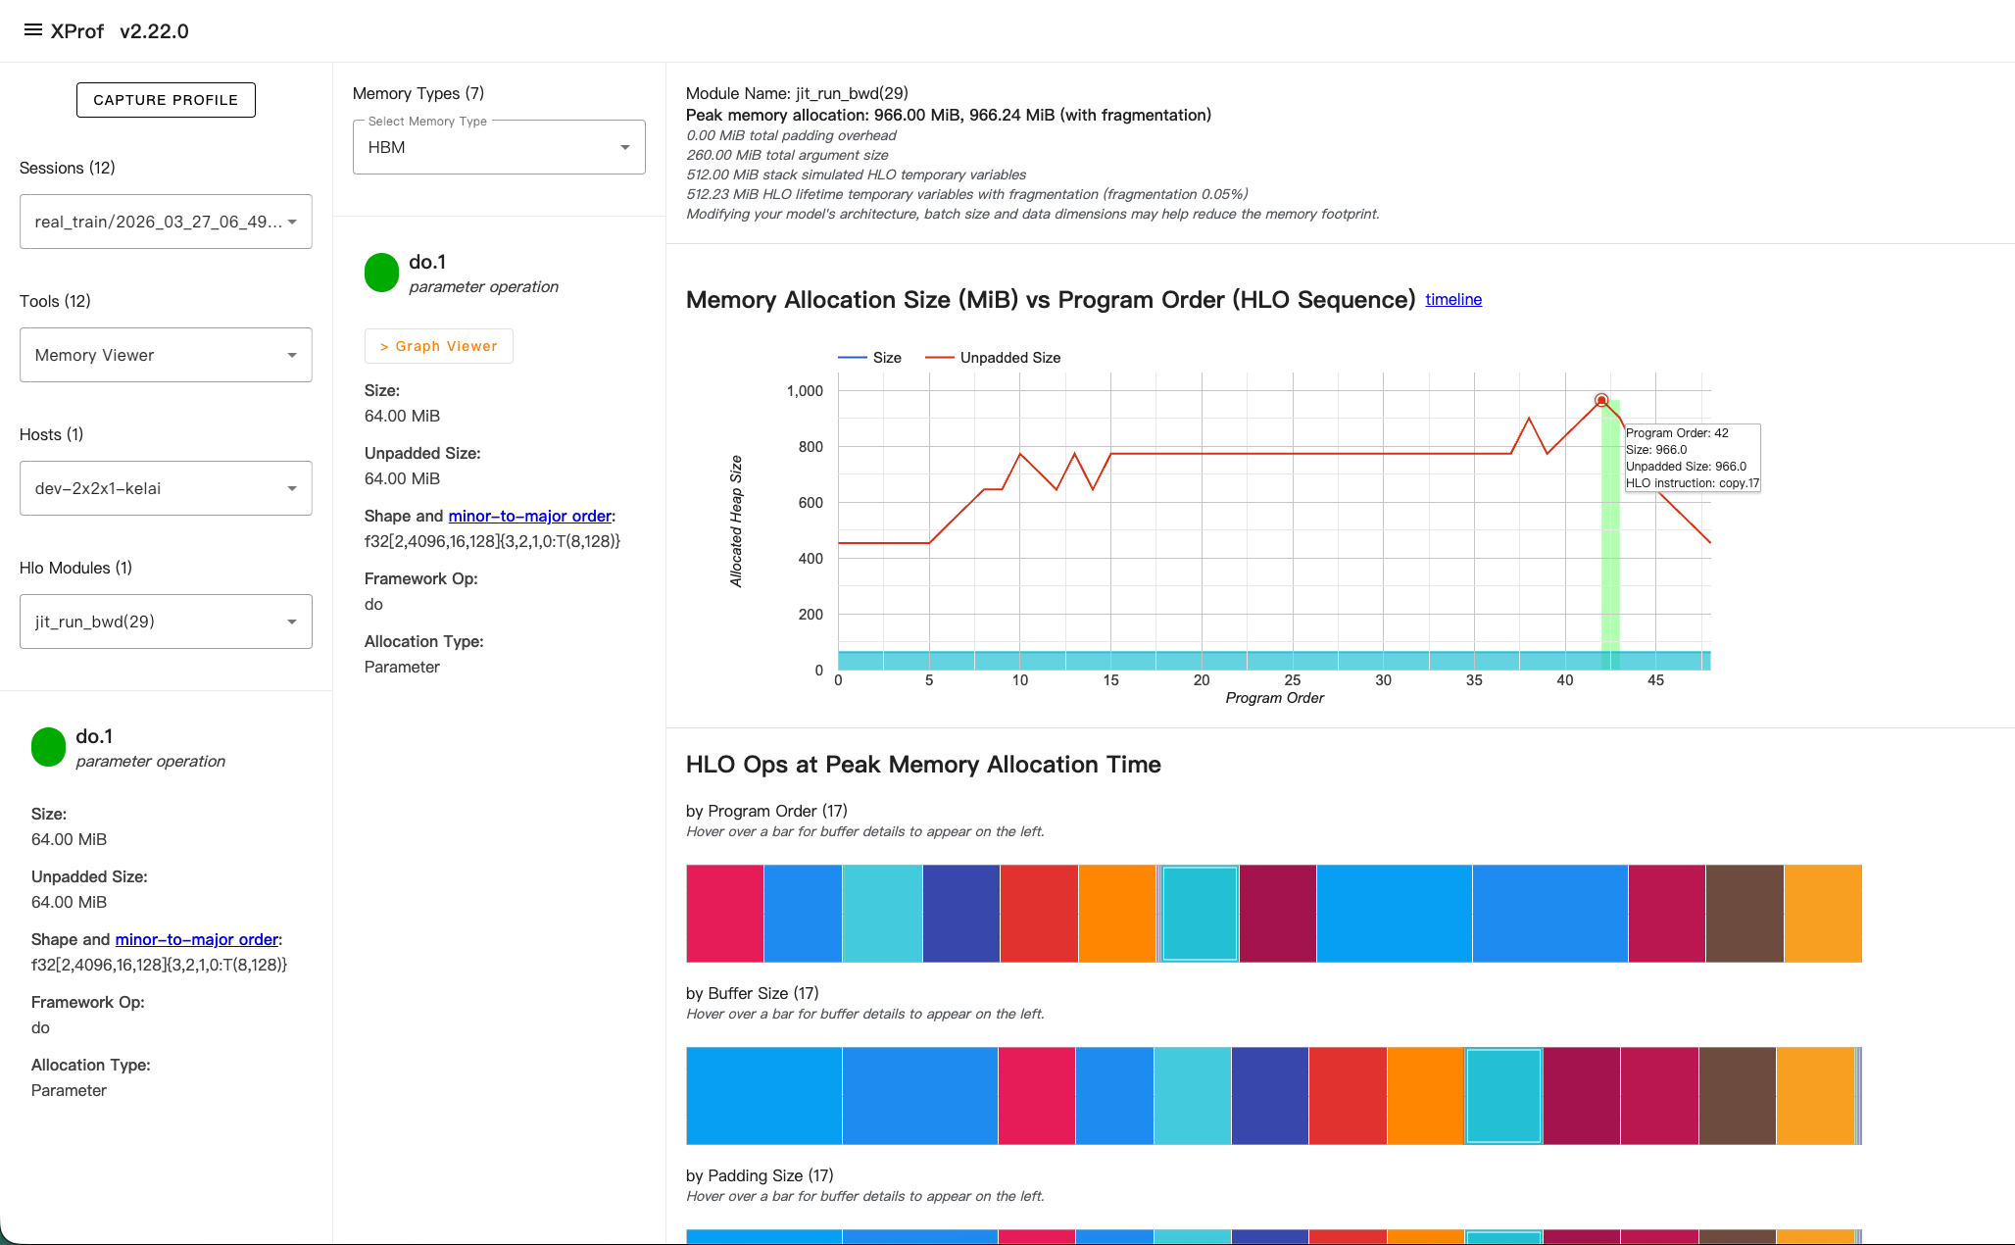Click the XProf v2.22.0 title text
This screenshot has width=2015, height=1245.
[x=120, y=31]
